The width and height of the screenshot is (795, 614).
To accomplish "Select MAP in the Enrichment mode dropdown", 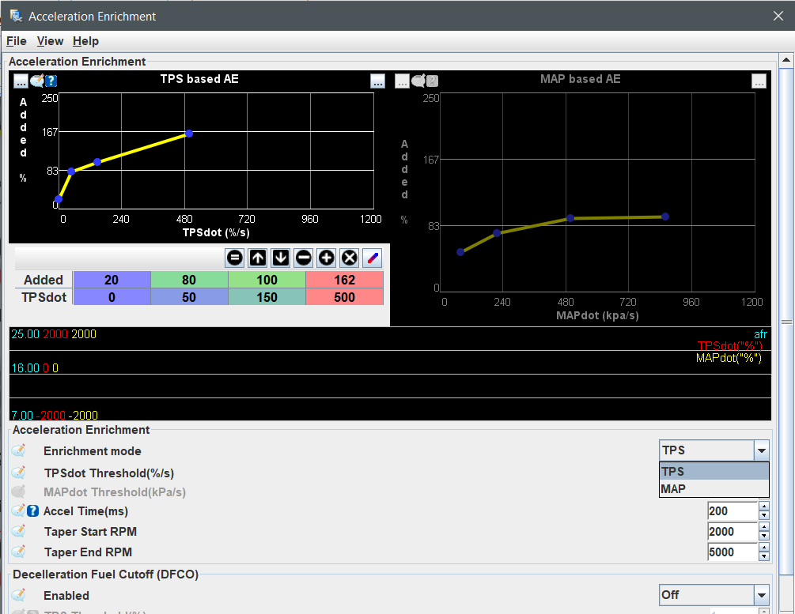I will [x=714, y=488].
